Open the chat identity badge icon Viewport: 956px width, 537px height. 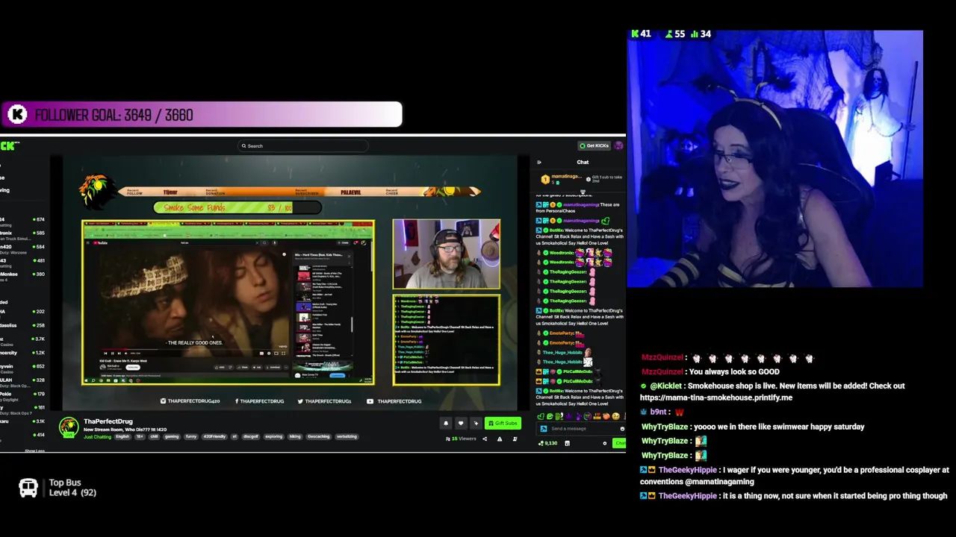[544, 429]
